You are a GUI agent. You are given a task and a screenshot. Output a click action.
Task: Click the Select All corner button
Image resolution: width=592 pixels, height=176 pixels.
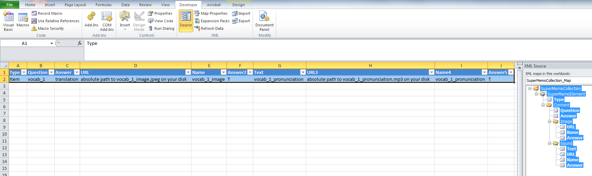pos(4,65)
